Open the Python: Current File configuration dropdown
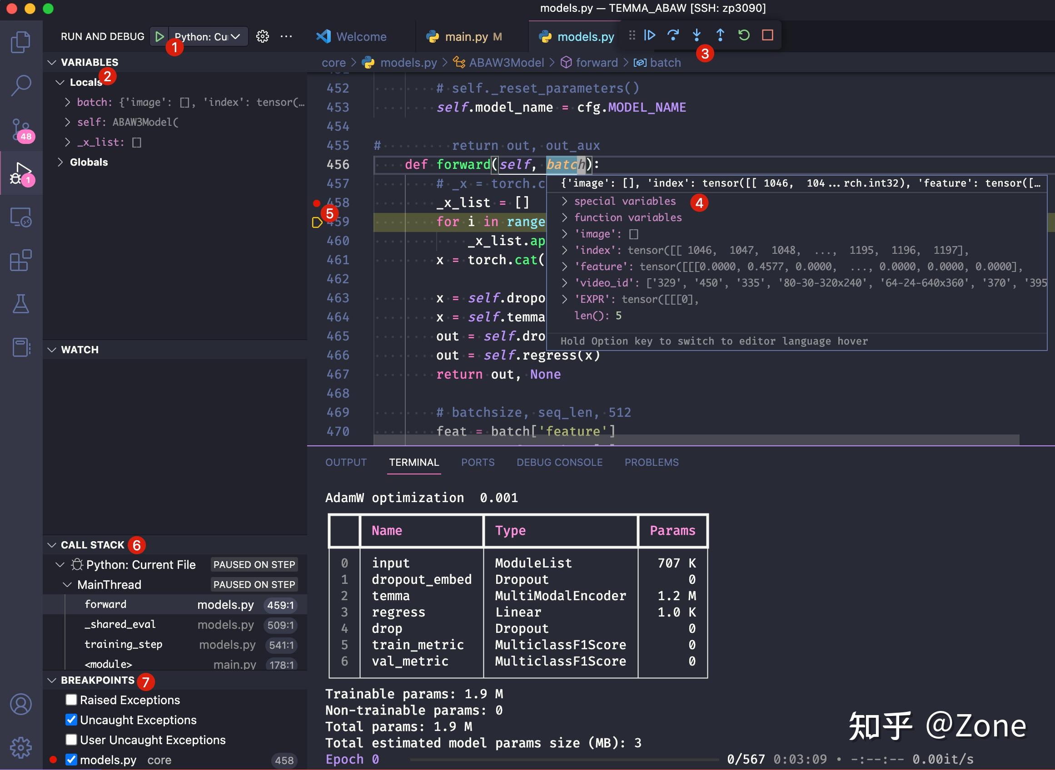This screenshot has width=1055, height=770. [209, 36]
